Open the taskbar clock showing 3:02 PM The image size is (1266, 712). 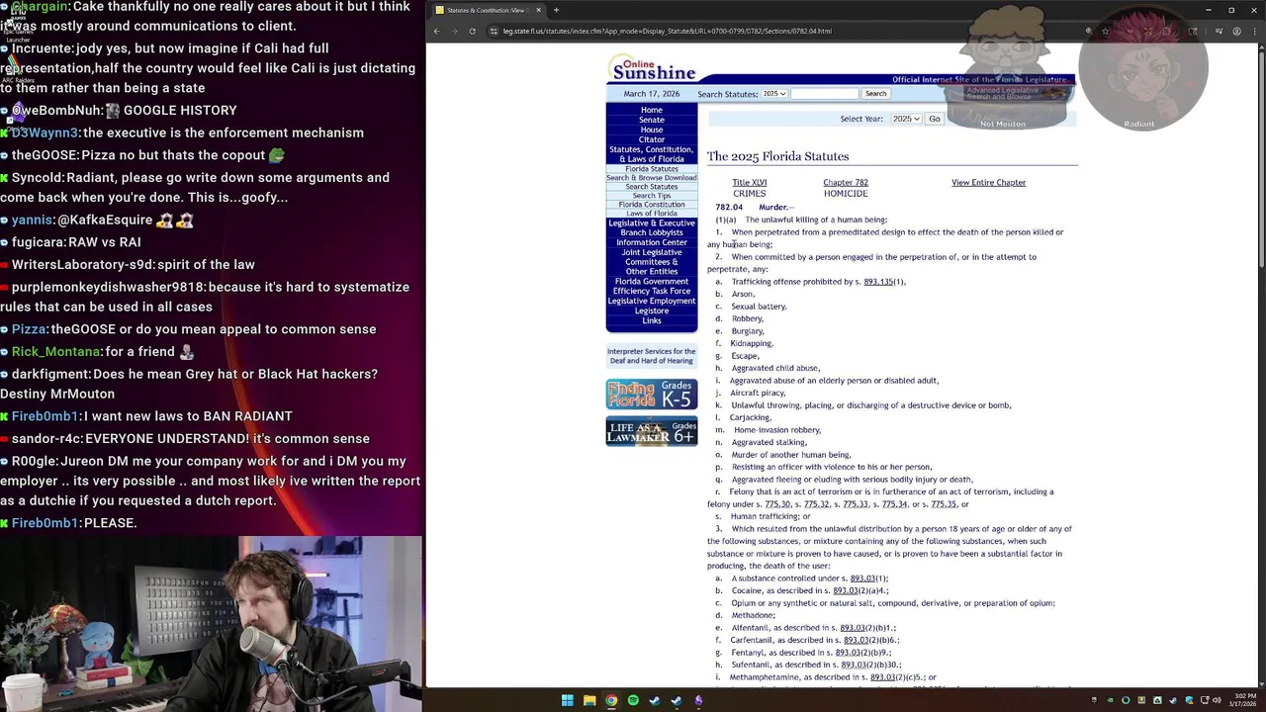[x=1241, y=700]
